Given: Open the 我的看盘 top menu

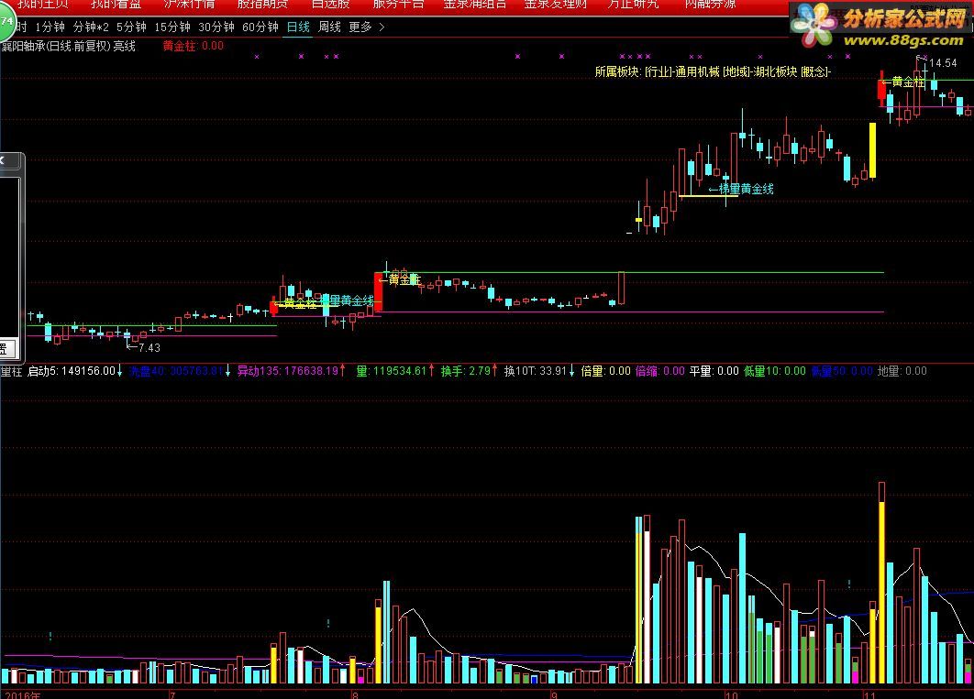Looking at the screenshot, I should tap(116, 5).
